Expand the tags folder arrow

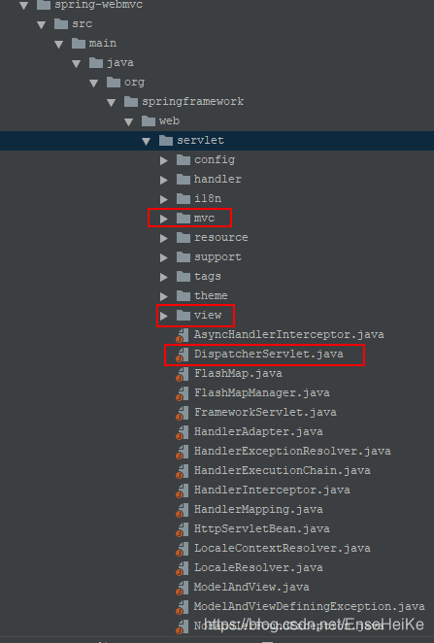pos(164,277)
